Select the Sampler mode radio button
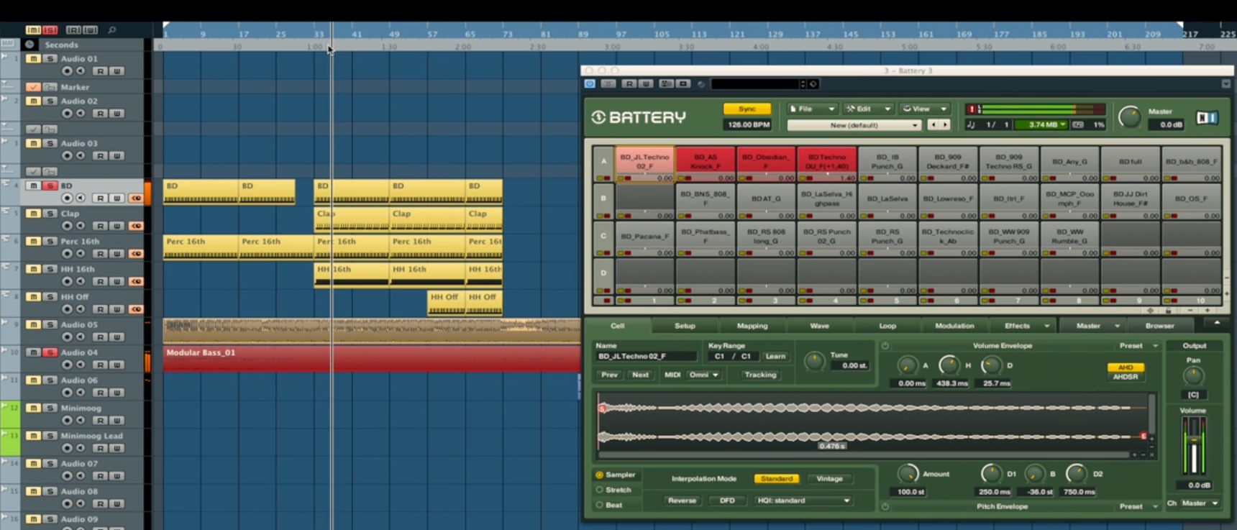The image size is (1237, 530). point(599,475)
